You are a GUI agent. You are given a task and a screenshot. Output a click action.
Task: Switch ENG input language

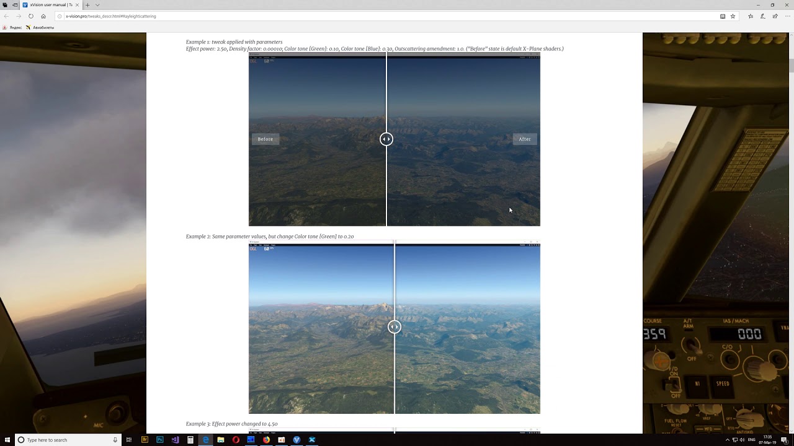[752, 440]
